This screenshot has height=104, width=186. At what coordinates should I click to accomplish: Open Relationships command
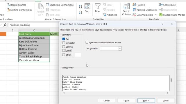pos(168,10)
